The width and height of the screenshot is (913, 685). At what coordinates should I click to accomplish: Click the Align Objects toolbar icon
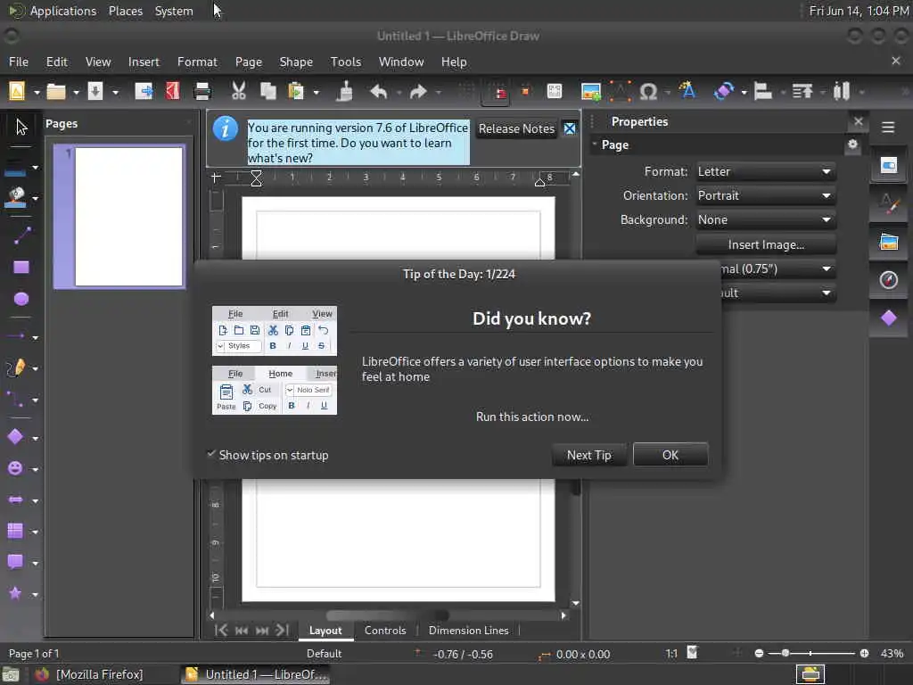763,92
